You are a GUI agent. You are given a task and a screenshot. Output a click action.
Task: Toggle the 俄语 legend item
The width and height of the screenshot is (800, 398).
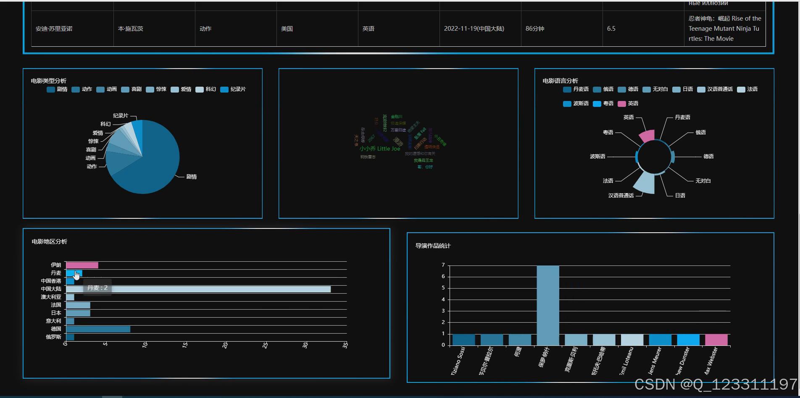click(x=603, y=89)
